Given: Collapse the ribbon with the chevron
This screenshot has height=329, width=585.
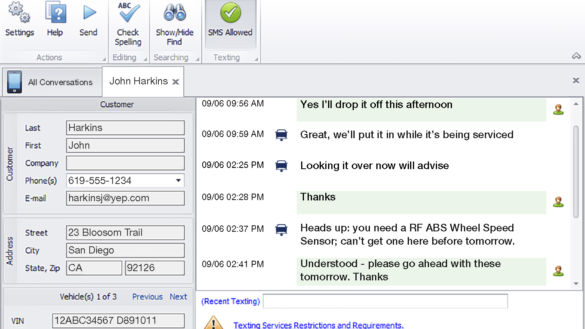Looking at the screenshot, I should 576,57.
